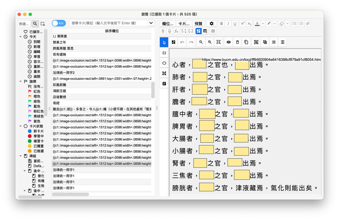339x220 pixels.
Task: Open the search history dropdown arrow
Action: coord(151,23)
